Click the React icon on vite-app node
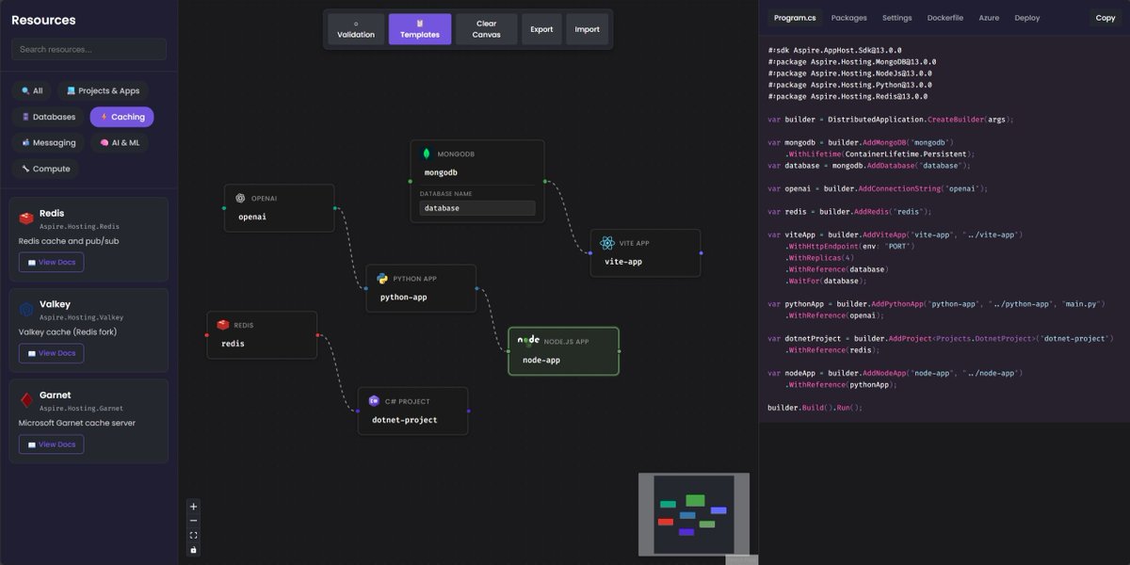1130x565 pixels. 607,243
